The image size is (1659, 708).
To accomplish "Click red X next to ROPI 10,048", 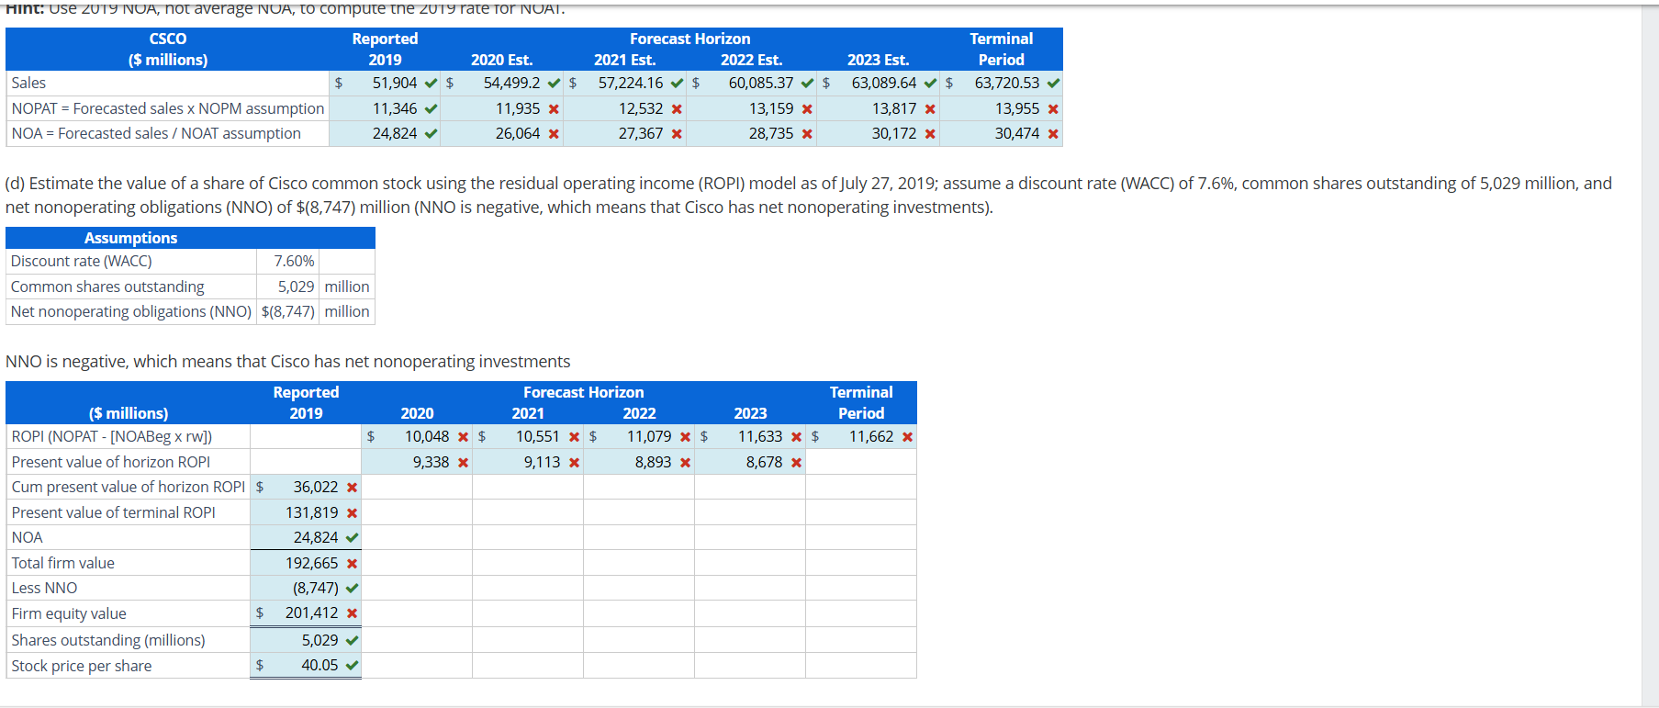I will 463,437.
